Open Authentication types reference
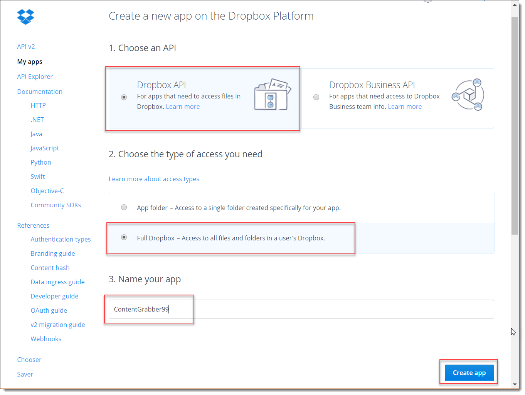Viewport: 525px width, 395px height. [x=61, y=239]
